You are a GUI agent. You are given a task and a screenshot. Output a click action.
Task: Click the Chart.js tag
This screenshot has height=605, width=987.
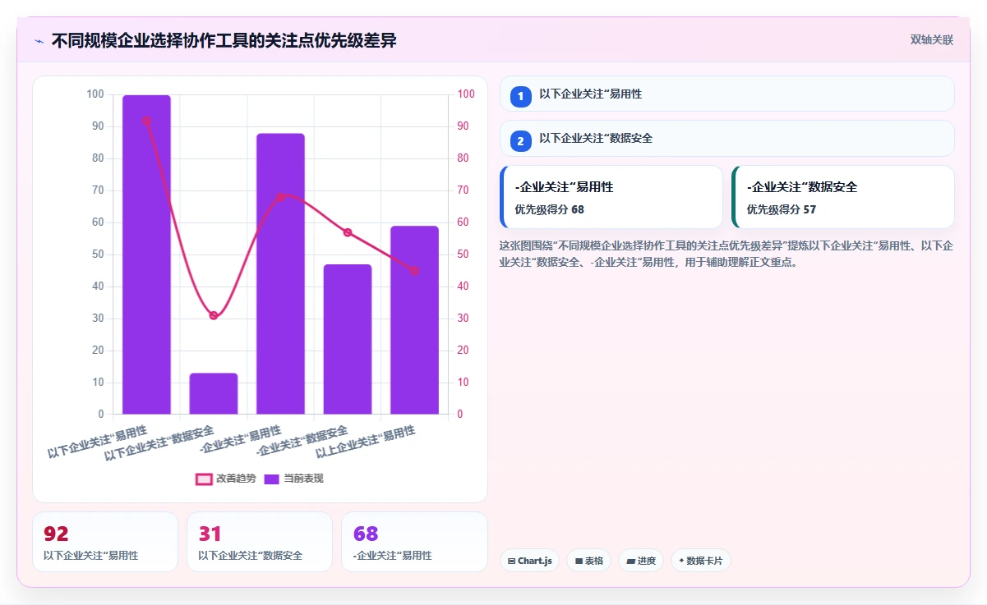click(530, 561)
